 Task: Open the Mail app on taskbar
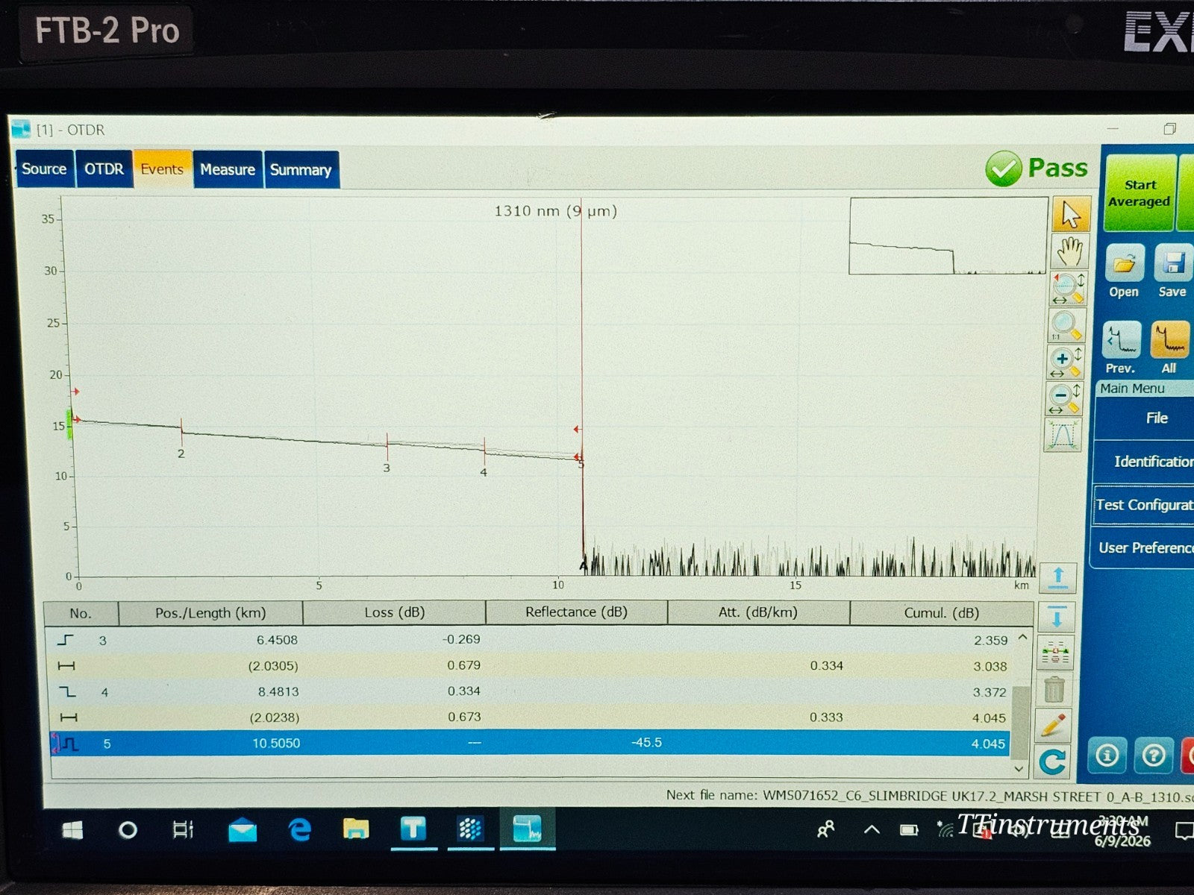(x=243, y=829)
